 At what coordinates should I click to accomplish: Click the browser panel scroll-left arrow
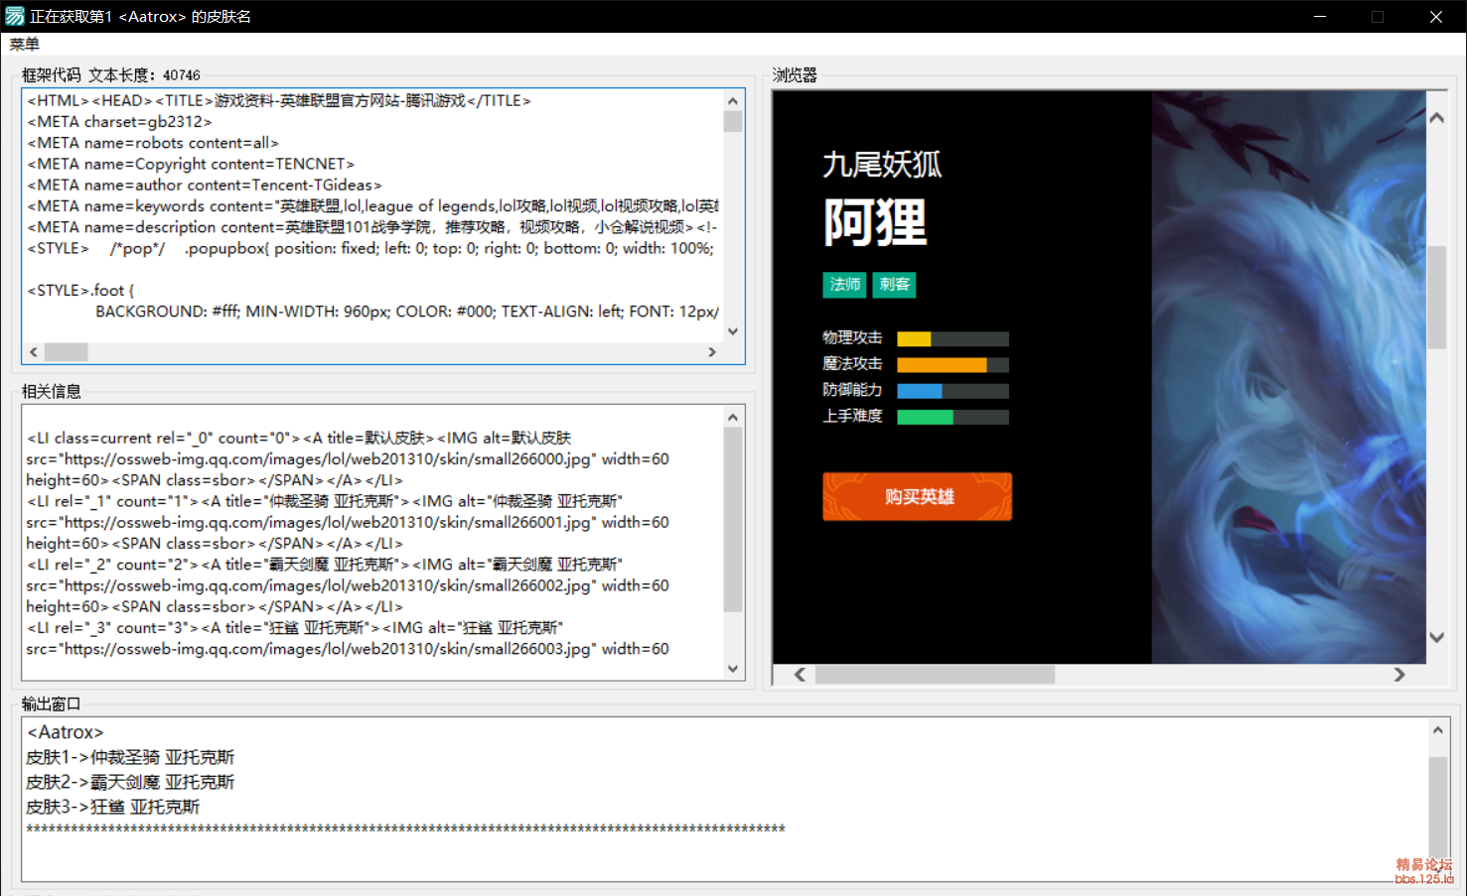(x=800, y=675)
